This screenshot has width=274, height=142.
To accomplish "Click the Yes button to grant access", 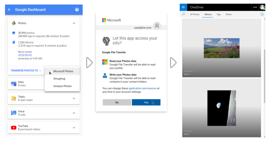I will [146, 102].
